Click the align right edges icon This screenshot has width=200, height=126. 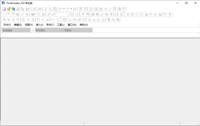(33, 19)
